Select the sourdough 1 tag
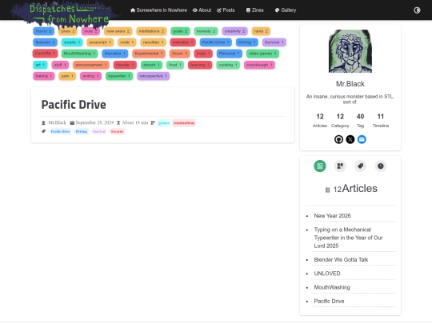This screenshot has width=432, height=324. (259, 65)
